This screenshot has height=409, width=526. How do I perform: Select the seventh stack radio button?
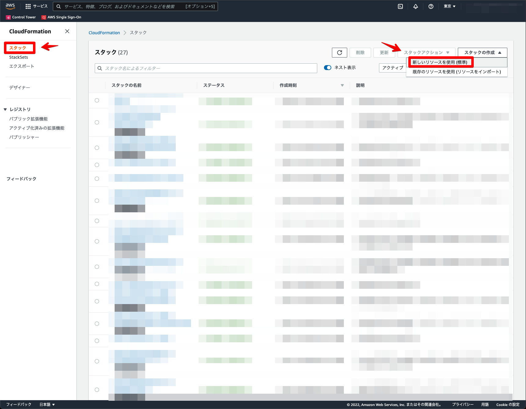click(97, 221)
